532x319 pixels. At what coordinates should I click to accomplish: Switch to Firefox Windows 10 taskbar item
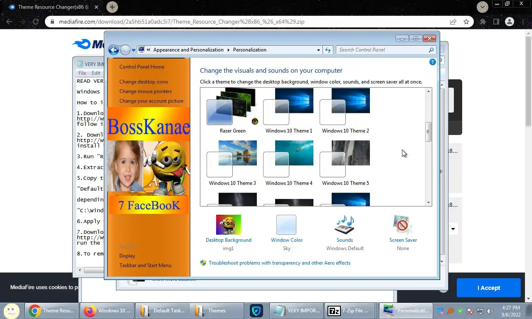coord(108,310)
